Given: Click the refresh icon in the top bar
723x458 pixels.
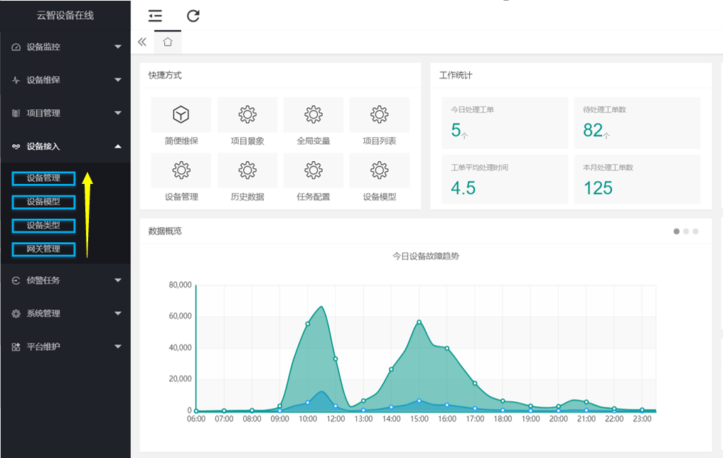Looking at the screenshot, I should point(193,16).
